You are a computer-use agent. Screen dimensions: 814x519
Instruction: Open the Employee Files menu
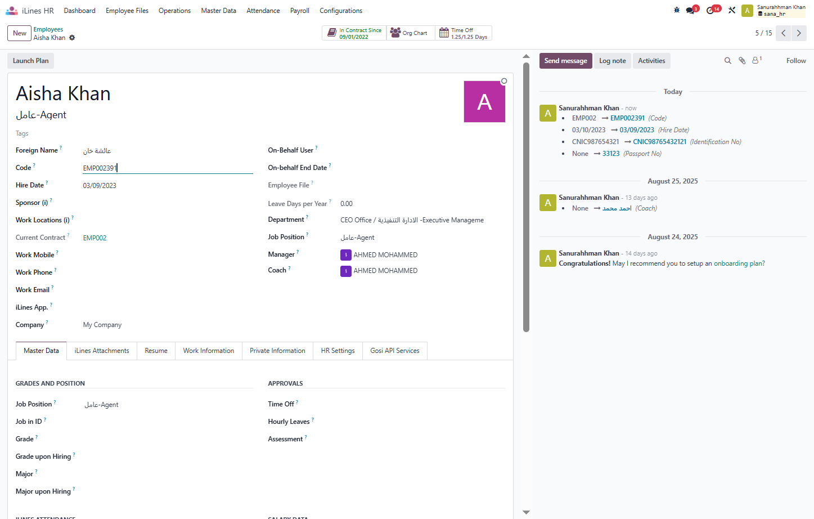pyautogui.click(x=127, y=11)
